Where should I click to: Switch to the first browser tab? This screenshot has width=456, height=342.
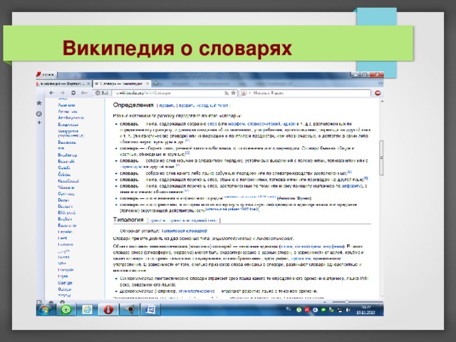point(63,83)
